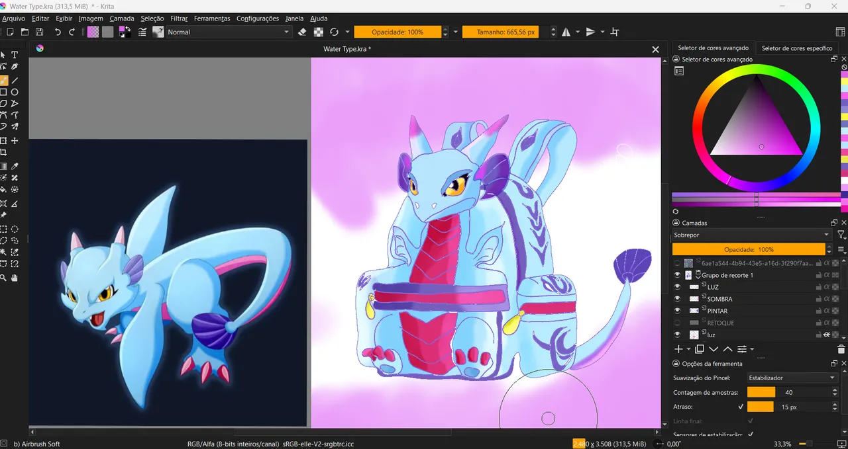Open the Sobrepor layer blend mode dropdown
The width and height of the screenshot is (848, 449).
(751, 235)
